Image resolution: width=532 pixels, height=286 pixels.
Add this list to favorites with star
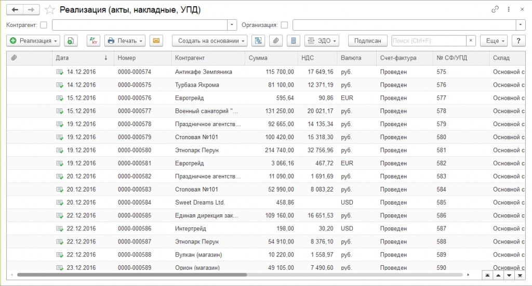pos(50,10)
